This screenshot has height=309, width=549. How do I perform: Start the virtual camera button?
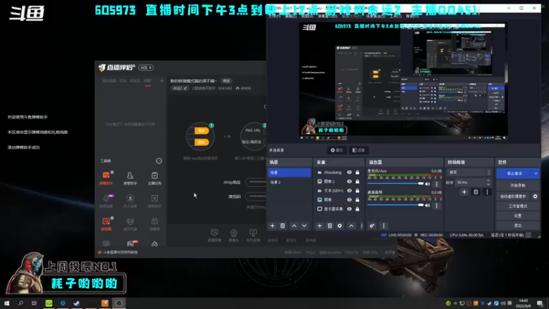click(513, 196)
